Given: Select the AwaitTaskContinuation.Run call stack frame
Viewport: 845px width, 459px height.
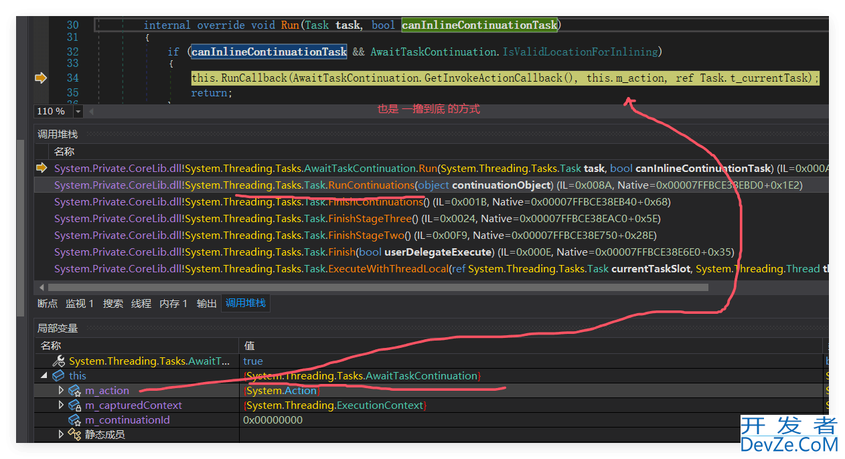Looking at the screenshot, I should [431, 168].
